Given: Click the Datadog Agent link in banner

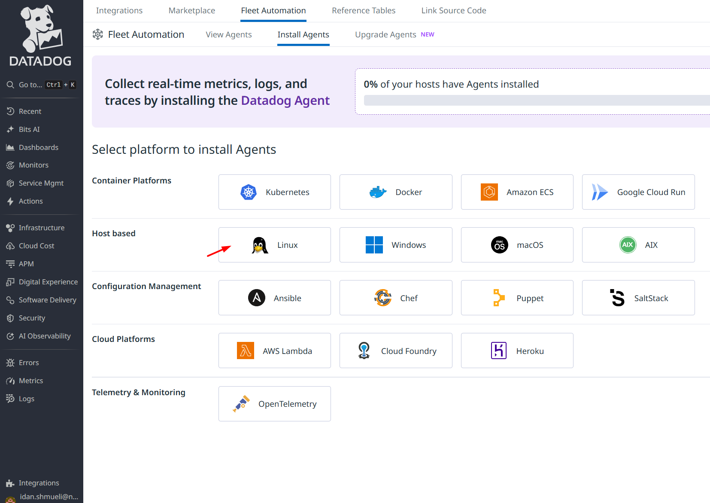Looking at the screenshot, I should coord(285,101).
